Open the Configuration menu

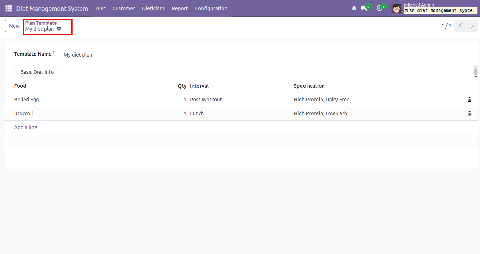[x=211, y=8]
